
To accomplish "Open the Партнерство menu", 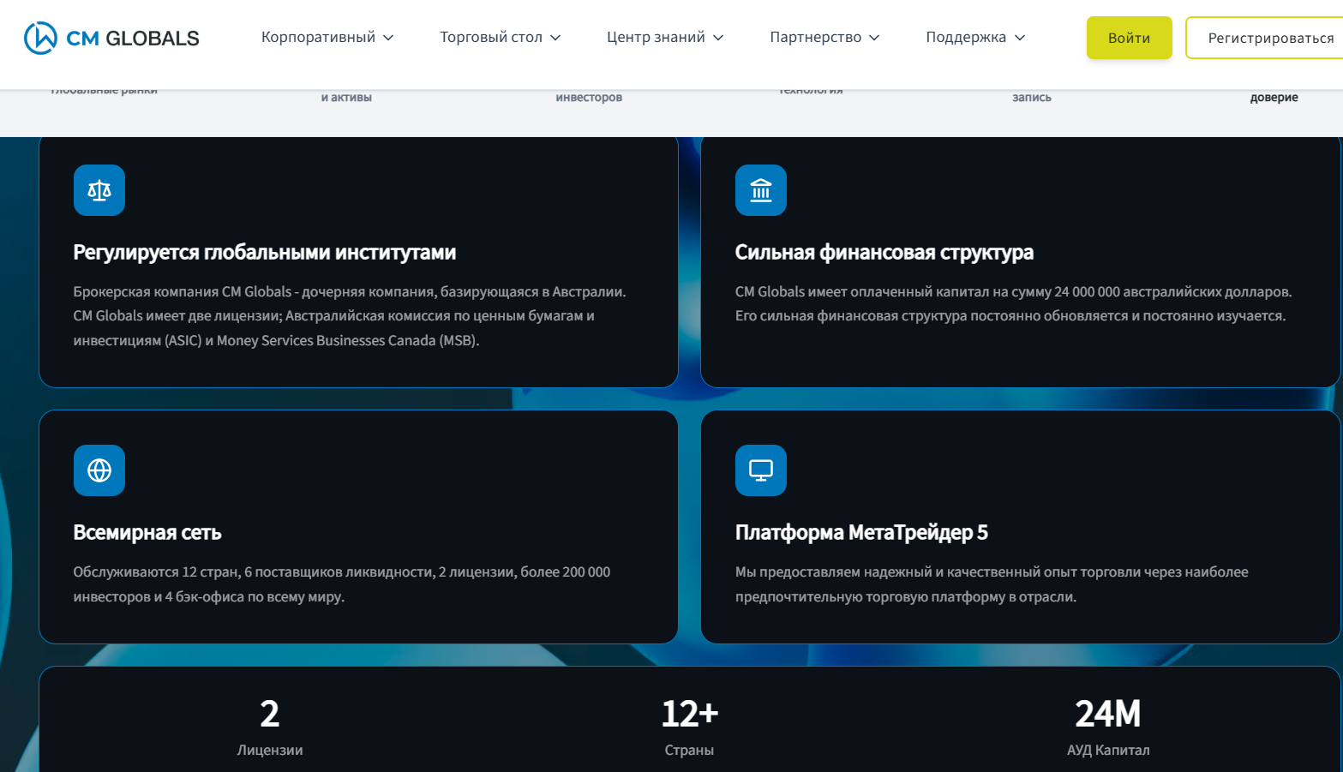I will point(824,38).
